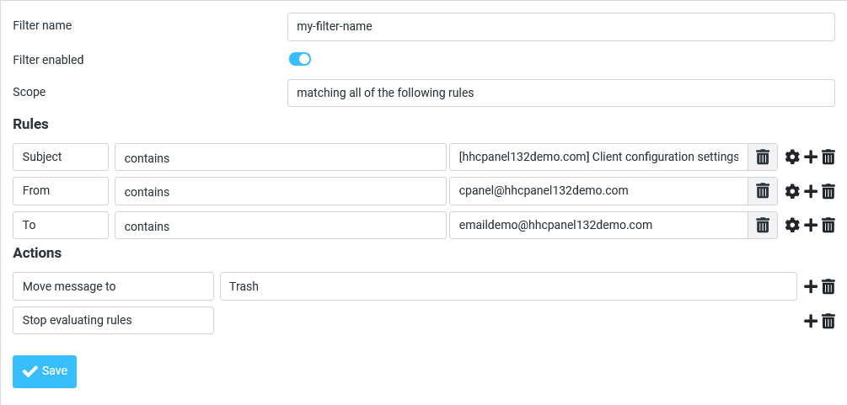Open From rule's contains operator dropdown

pyautogui.click(x=280, y=191)
